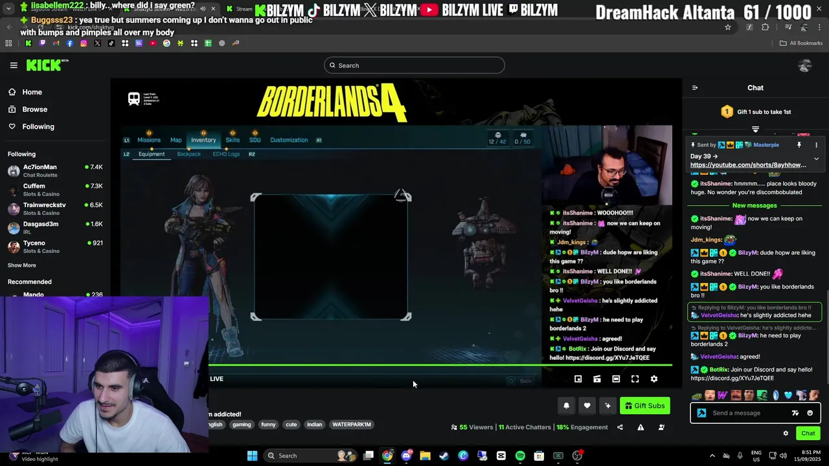Click the LIVE indicator on player
The width and height of the screenshot is (829, 466).
pyautogui.click(x=216, y=379)
